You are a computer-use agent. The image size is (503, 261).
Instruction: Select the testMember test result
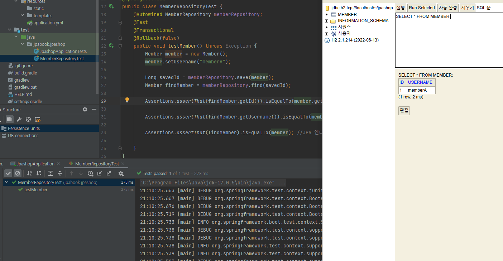tap(36, 189)
